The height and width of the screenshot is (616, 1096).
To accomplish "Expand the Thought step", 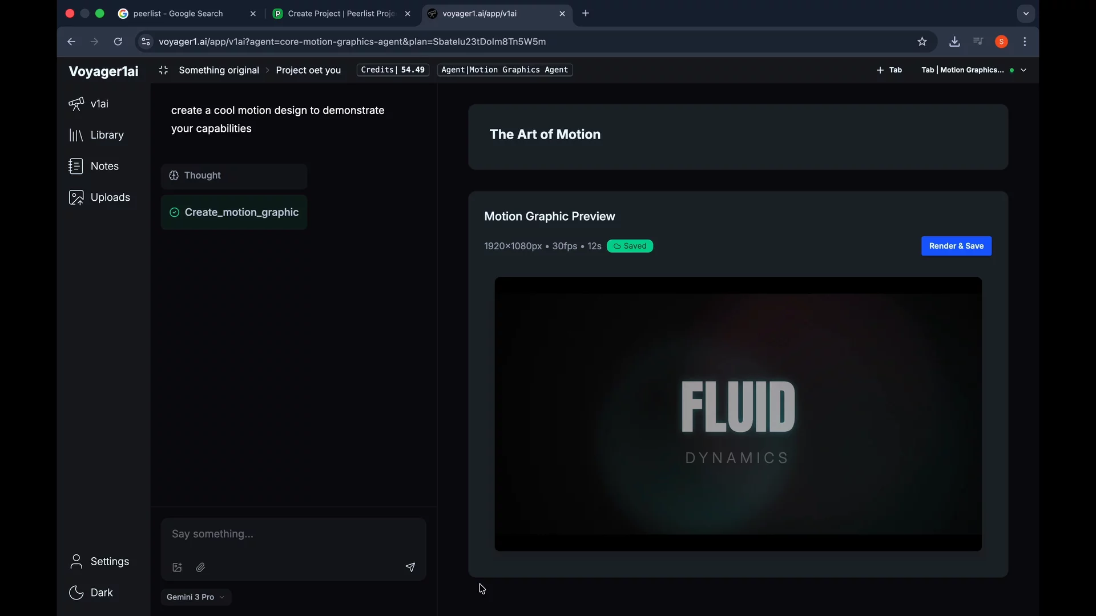I will click(233, 176).
